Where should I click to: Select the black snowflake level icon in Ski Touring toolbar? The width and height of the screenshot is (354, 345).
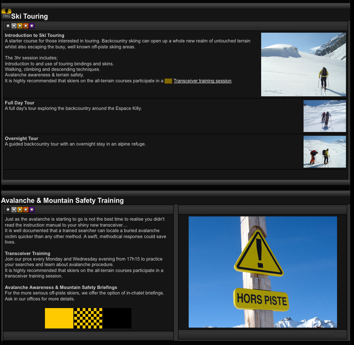tap(8, 26)
